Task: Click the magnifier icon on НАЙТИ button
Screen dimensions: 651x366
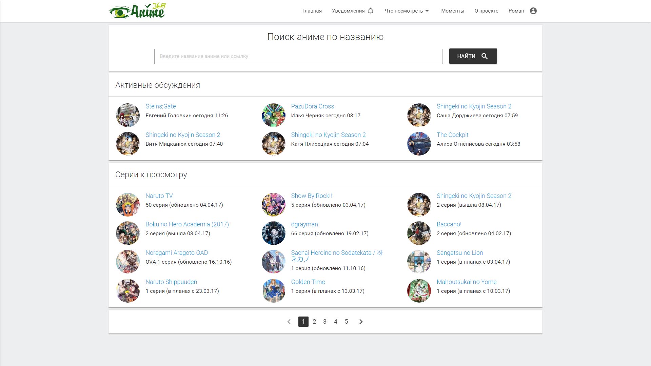Action: coord(485,56)
